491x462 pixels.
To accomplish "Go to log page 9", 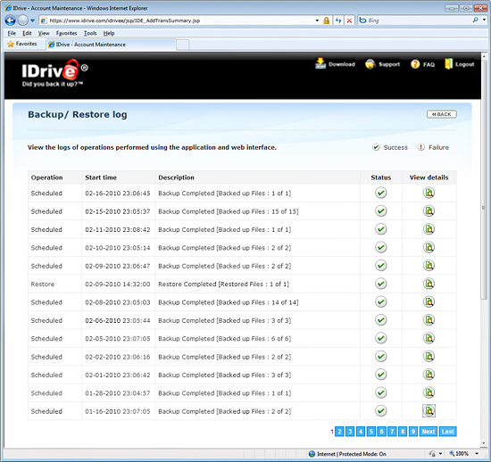I will [413, 432].
